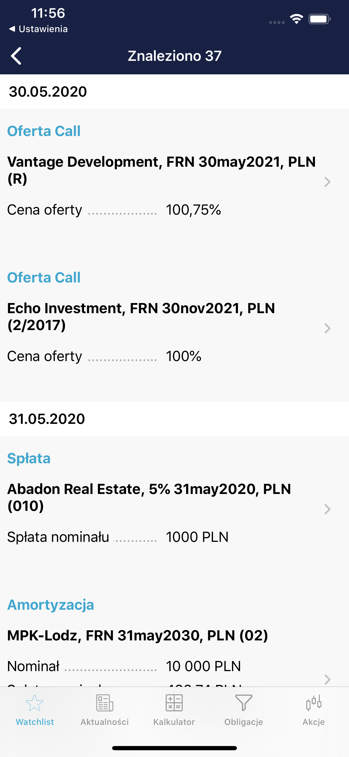Screen dimensions: 349x757
Task: Open the Obligacje filter funnel icon
Action: (244, 703)
